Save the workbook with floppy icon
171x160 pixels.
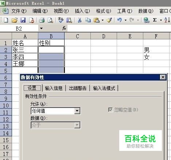(x=23, y=20)
